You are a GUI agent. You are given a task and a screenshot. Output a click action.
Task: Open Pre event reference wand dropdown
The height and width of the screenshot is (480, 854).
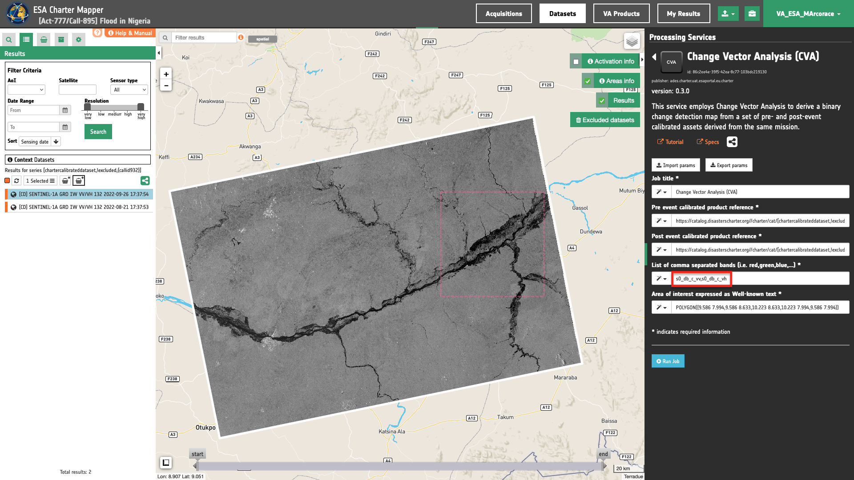tap(661, 221)
